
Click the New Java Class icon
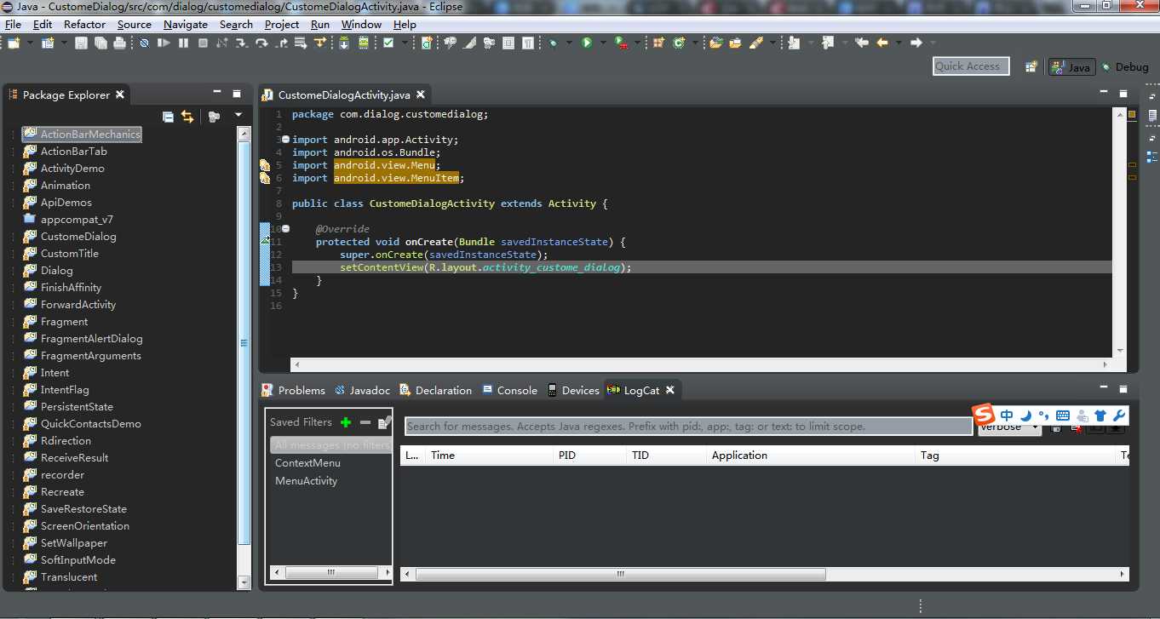[679, 43]
